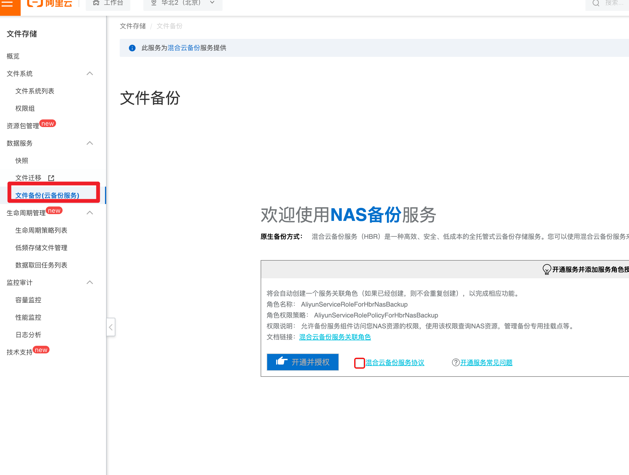Click the 开通服务常见问题 link
The image size is (629, 475).
pos(486,363)
